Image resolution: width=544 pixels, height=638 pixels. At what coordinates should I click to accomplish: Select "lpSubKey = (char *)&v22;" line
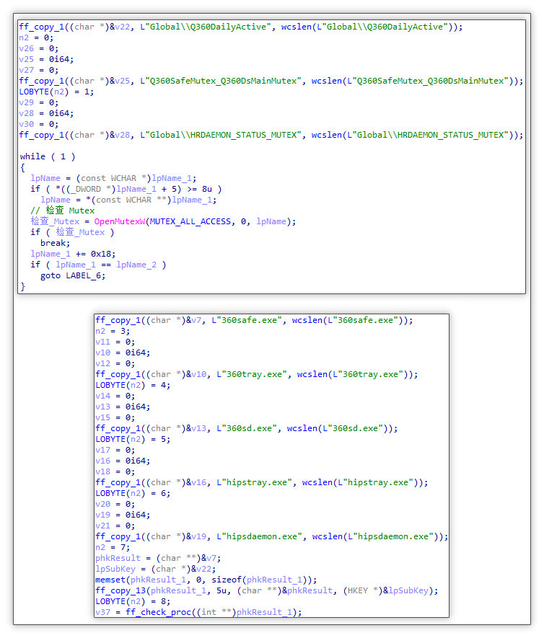click(156, 570)
